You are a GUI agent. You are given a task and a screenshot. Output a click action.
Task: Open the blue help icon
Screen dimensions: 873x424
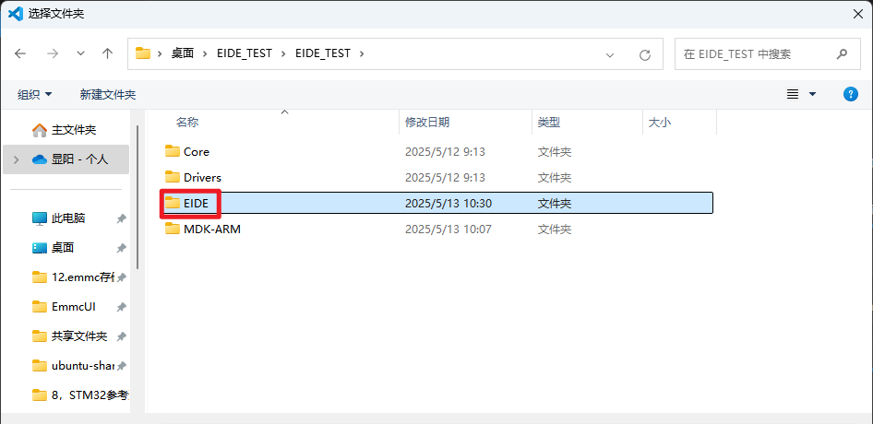pos(851,94)
